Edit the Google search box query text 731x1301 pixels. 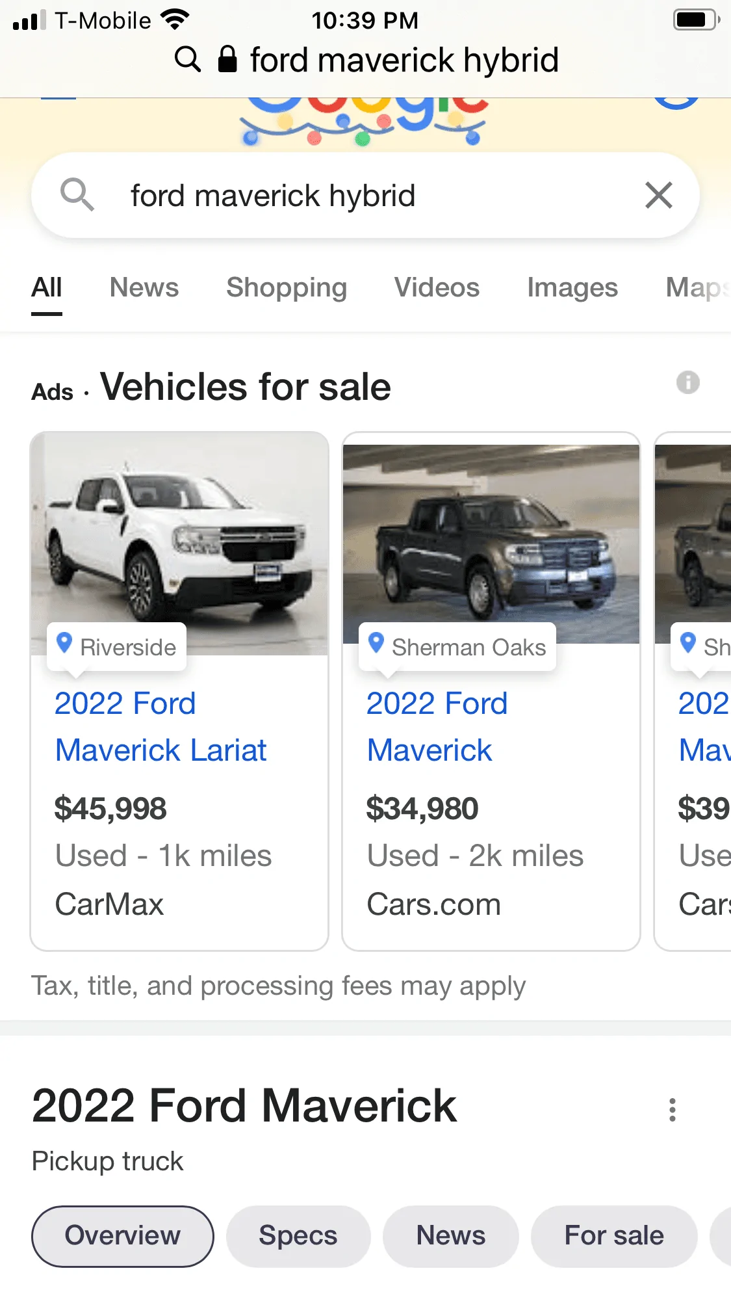tap(273, 196)
